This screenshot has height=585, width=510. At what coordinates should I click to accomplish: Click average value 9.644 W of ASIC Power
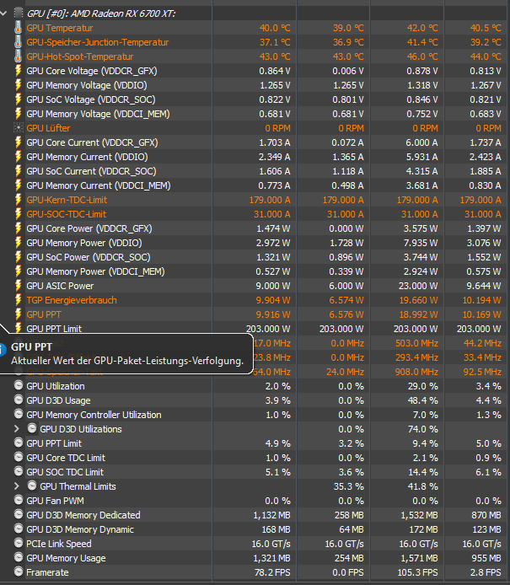coord(484,286)
